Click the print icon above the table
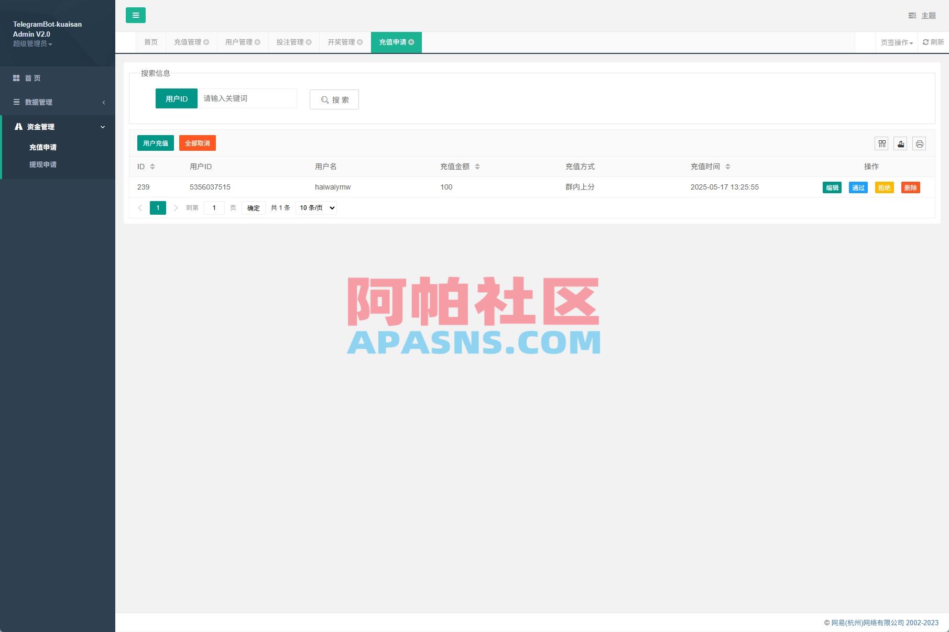The image size is (949, 632). click(x=920, y=143)
